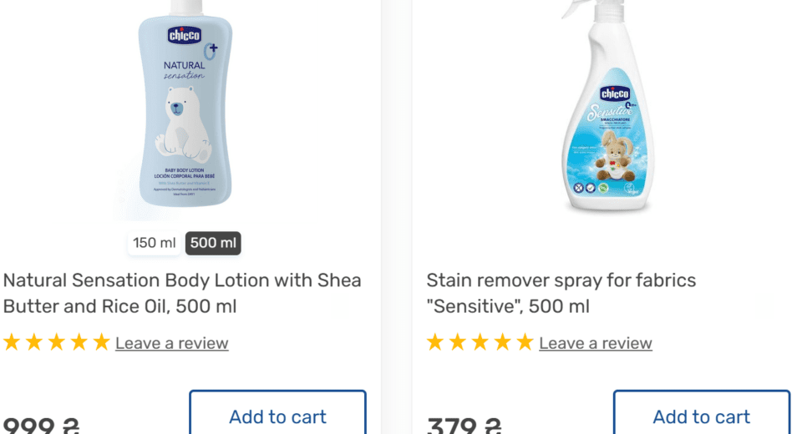Add the body lotion to cart
The image size is (802, 434).
click(277, 416)
